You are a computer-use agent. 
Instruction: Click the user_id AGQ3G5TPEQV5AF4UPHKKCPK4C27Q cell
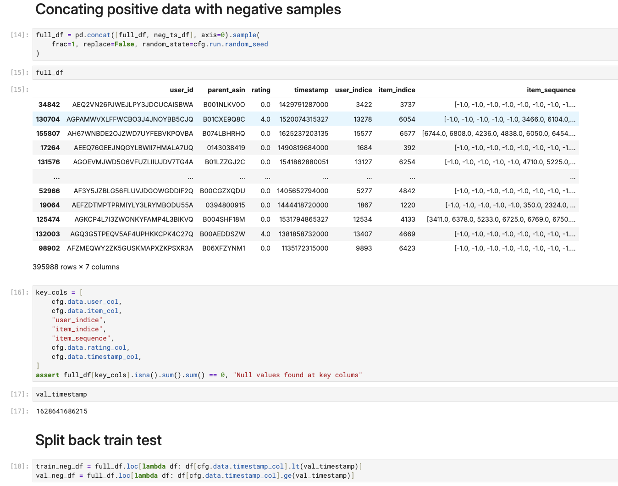click(x=132, y=234)
